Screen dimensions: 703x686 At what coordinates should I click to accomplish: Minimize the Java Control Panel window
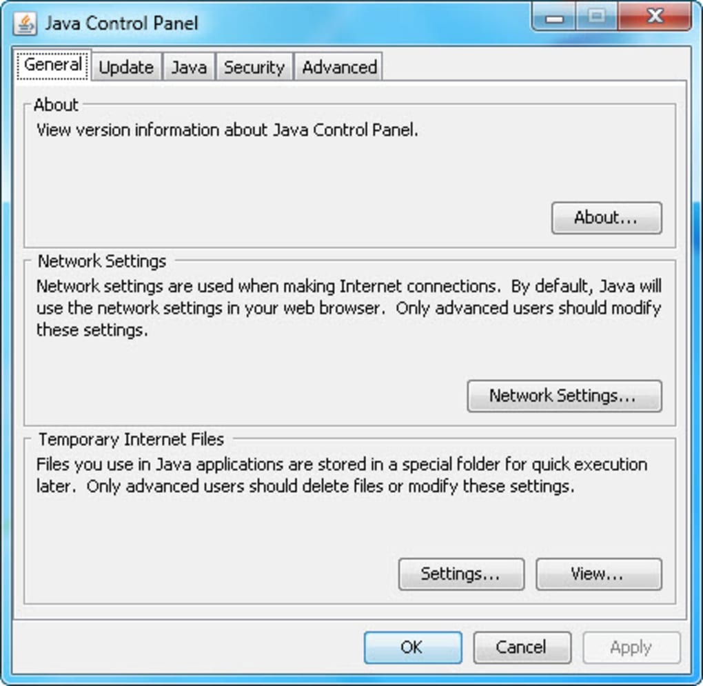[x=554, y=17]
